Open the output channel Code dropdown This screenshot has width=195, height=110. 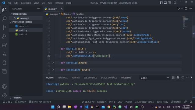[155, 78]
